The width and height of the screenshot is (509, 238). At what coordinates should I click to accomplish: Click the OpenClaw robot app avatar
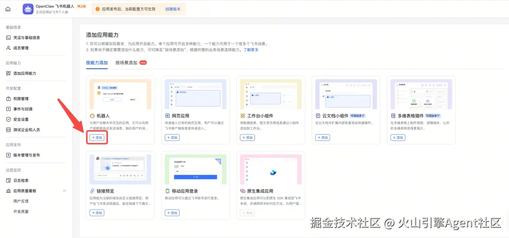28,9
